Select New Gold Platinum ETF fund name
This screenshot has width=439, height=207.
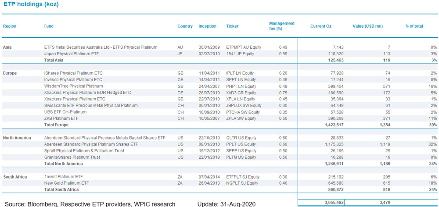[66, 183]
